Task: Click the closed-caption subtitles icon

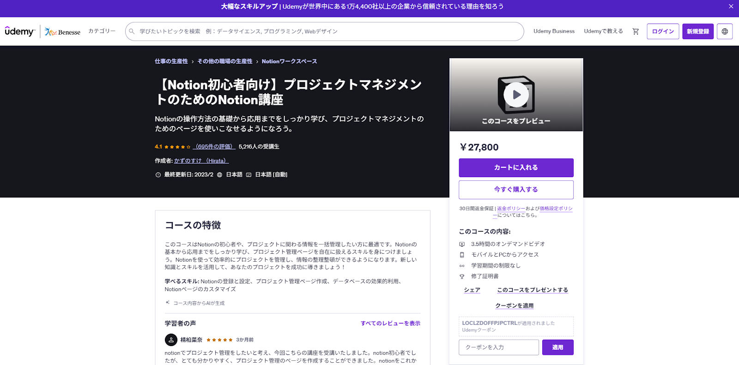Action: tap(248, 175)
